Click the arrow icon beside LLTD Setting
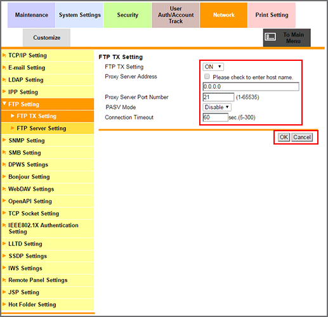Viewport: 328px width, 317px height. pos(4,243)
